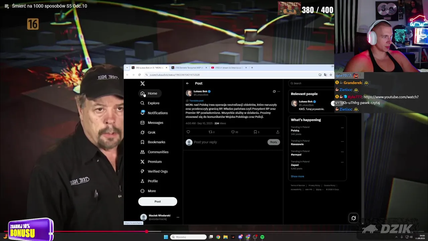The image size is (428, 241).
Task: Open the tab search dropdown arrow
Action: pyautogui.click(x=127, y=68)
